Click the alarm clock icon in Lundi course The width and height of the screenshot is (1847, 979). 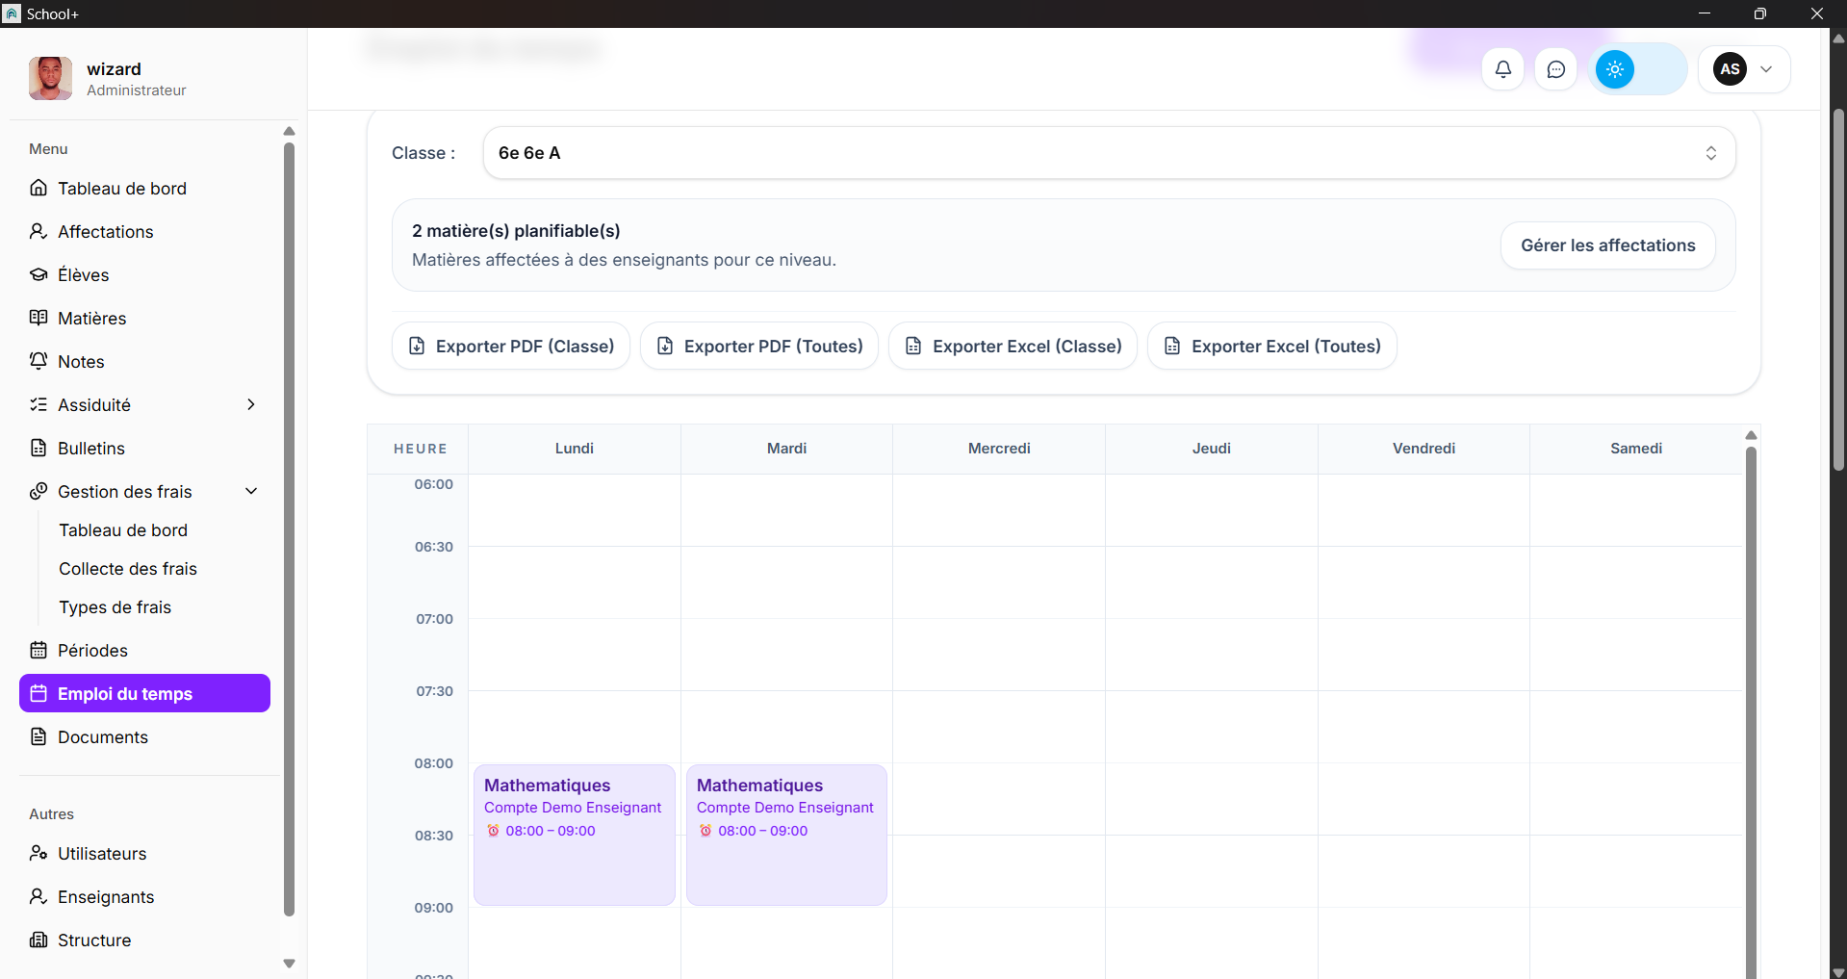[x=493, y=831]
